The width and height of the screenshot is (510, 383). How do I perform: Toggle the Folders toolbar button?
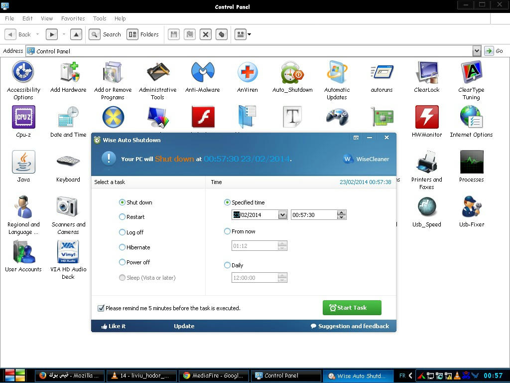pos(143,34)
